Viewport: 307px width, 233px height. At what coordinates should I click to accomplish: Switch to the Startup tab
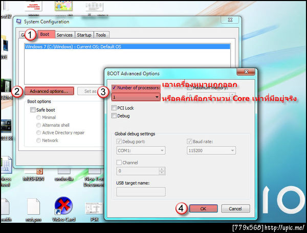[x=84, y=35]
